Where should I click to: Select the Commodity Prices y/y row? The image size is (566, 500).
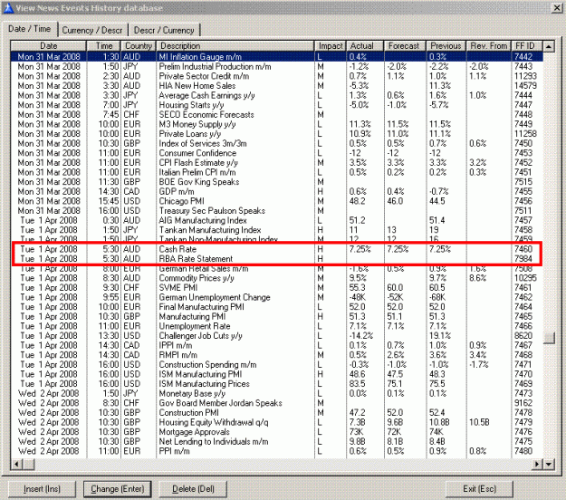click(x=276, y=278)
